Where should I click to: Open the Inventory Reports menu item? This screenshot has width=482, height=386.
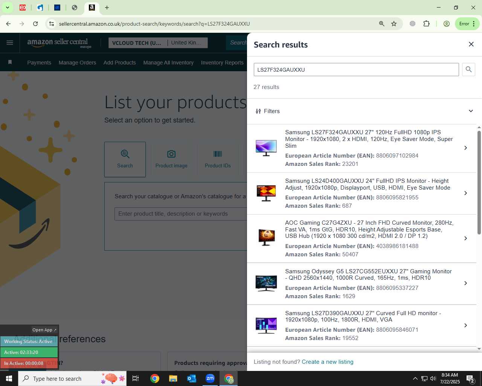click(x=222, y=63)
